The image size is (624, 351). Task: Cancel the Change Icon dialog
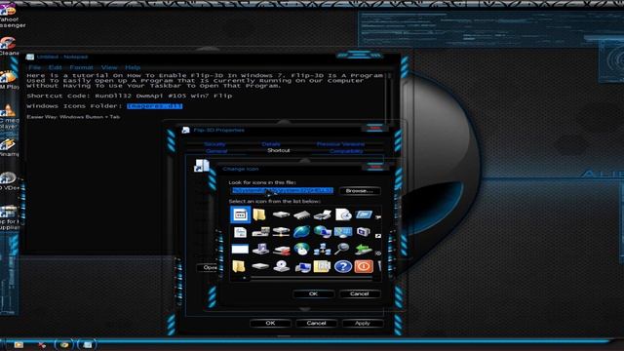(360, 293)
